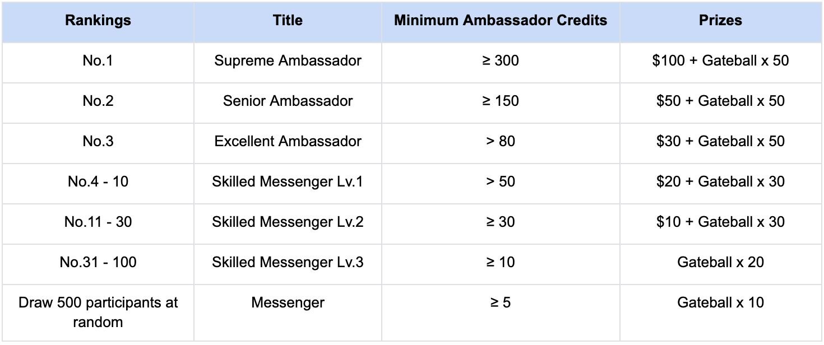Select the ≥ 300 credits cell

(501, 61)
